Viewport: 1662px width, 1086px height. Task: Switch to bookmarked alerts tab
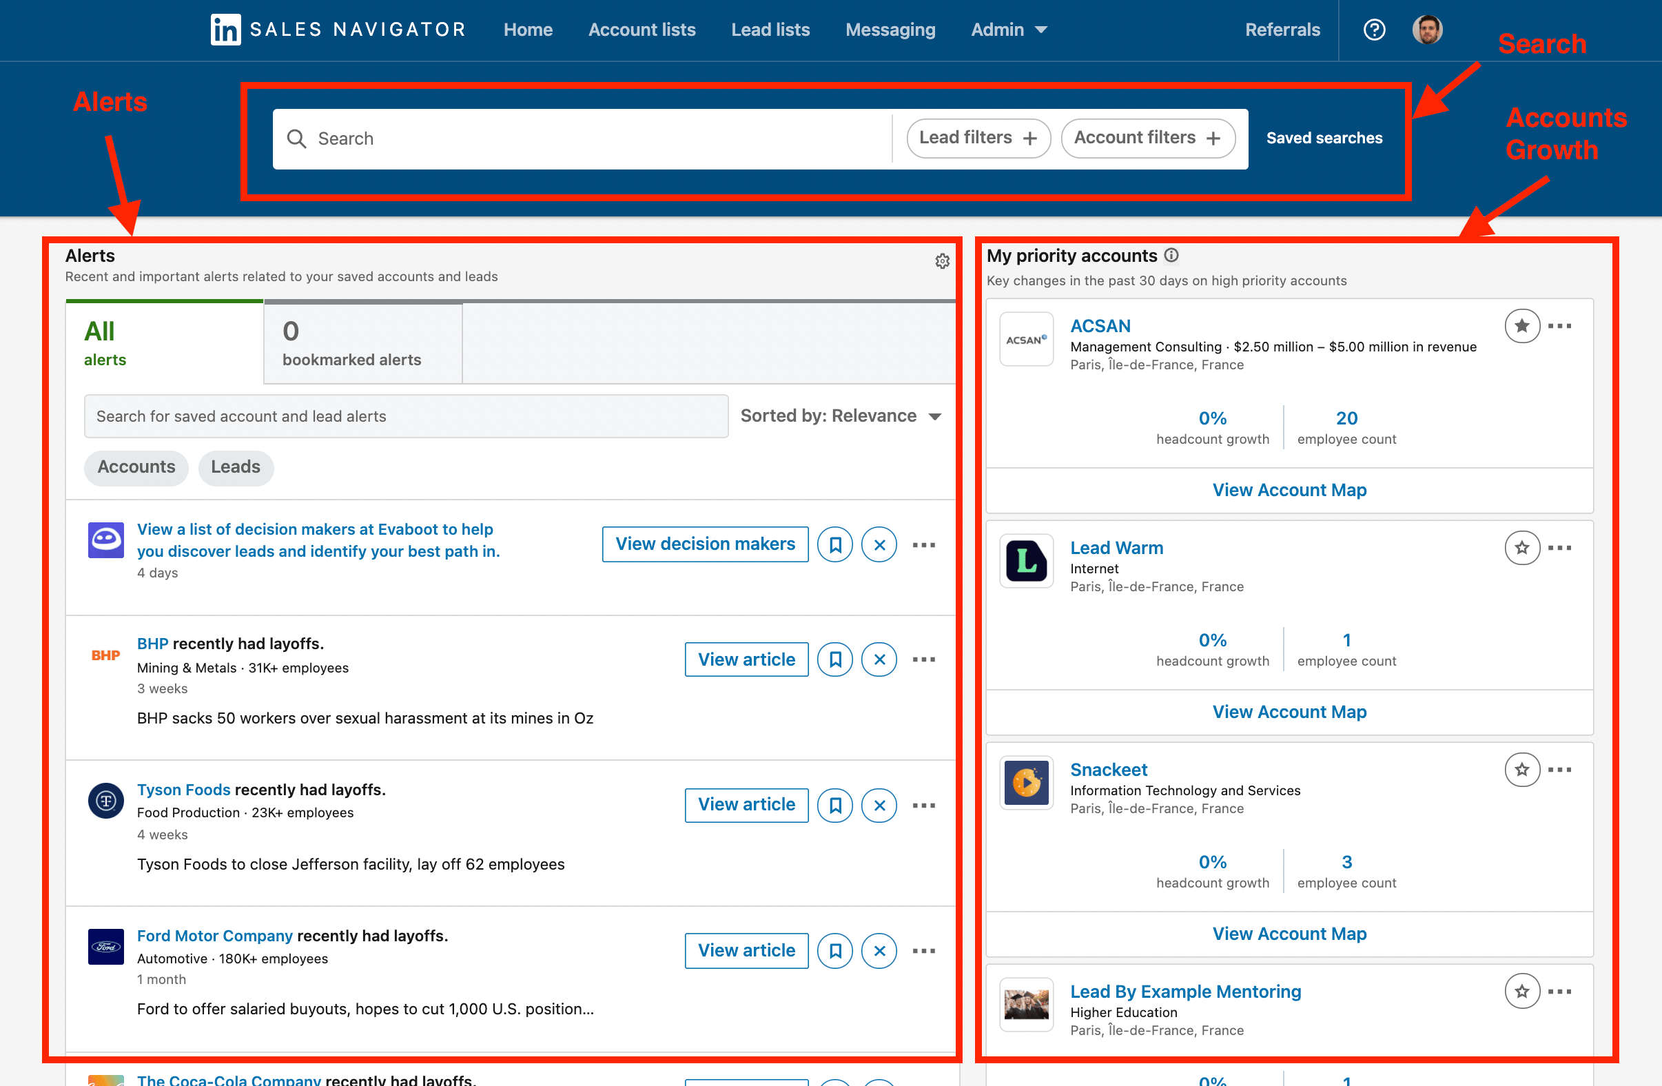362,344
